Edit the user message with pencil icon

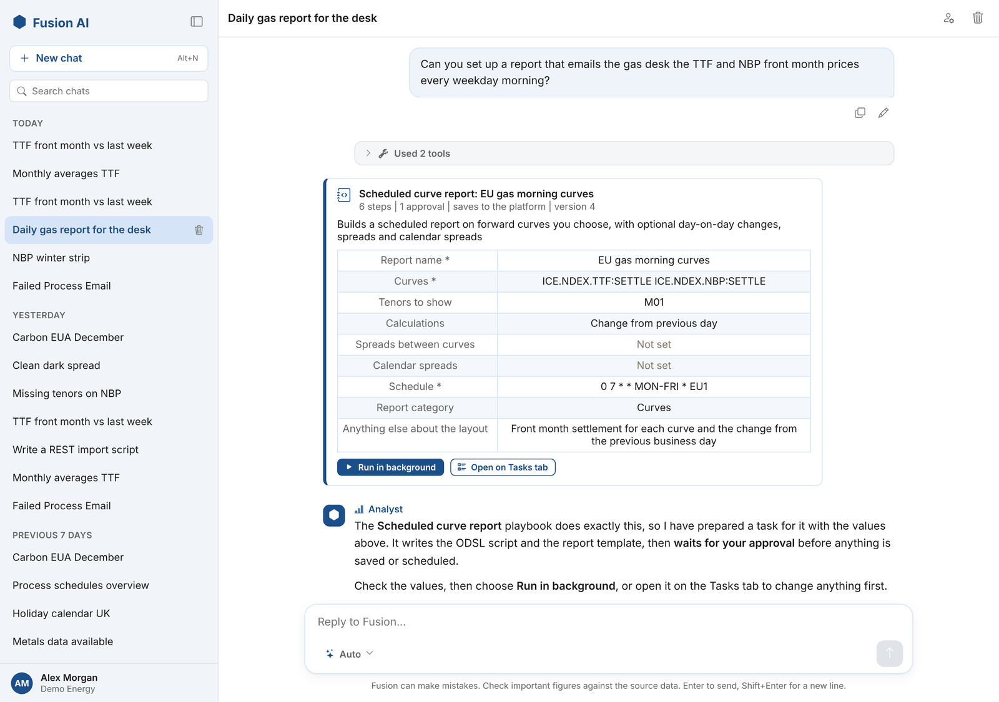point(883,113)
